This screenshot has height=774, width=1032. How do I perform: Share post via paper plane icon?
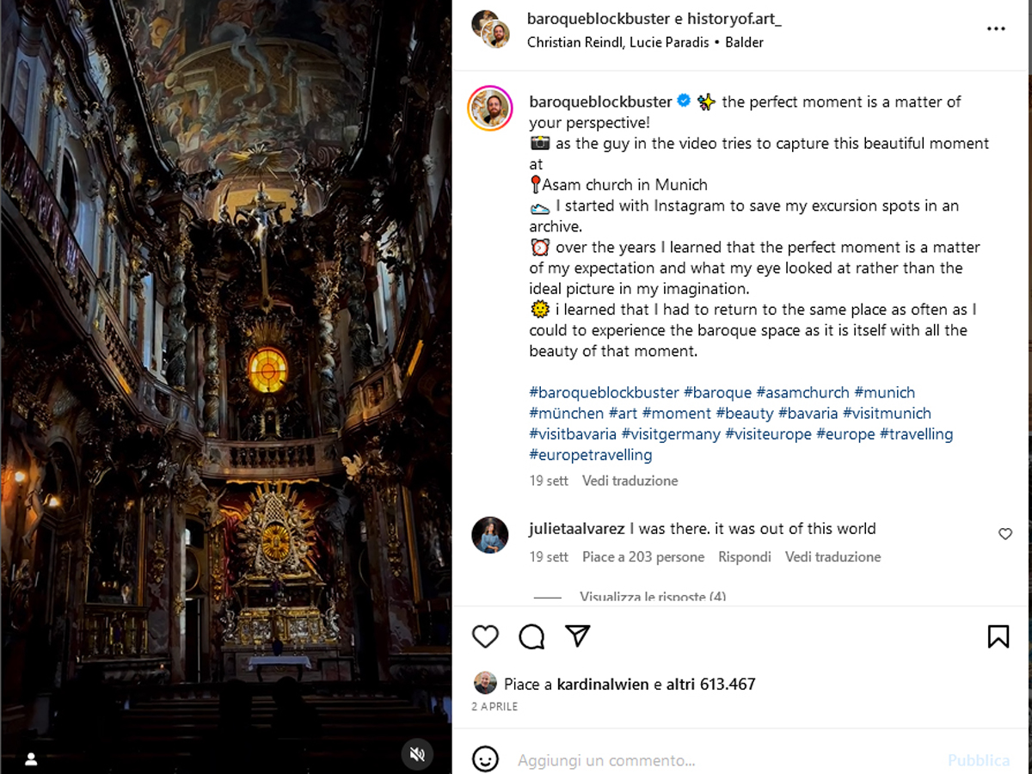click(578, 636)
